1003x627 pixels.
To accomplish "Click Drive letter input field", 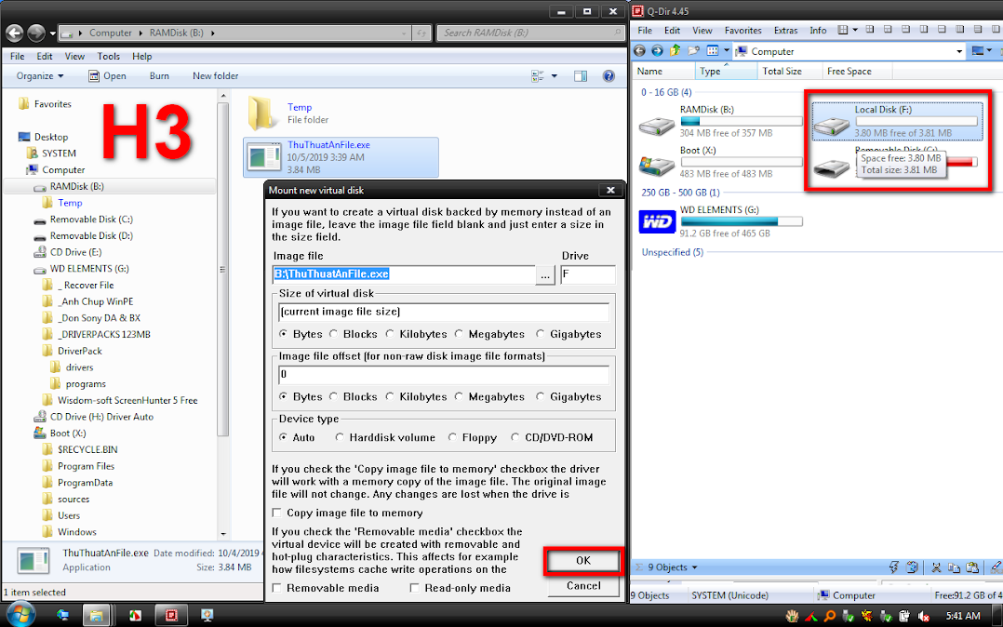I will tap(587, 274).
